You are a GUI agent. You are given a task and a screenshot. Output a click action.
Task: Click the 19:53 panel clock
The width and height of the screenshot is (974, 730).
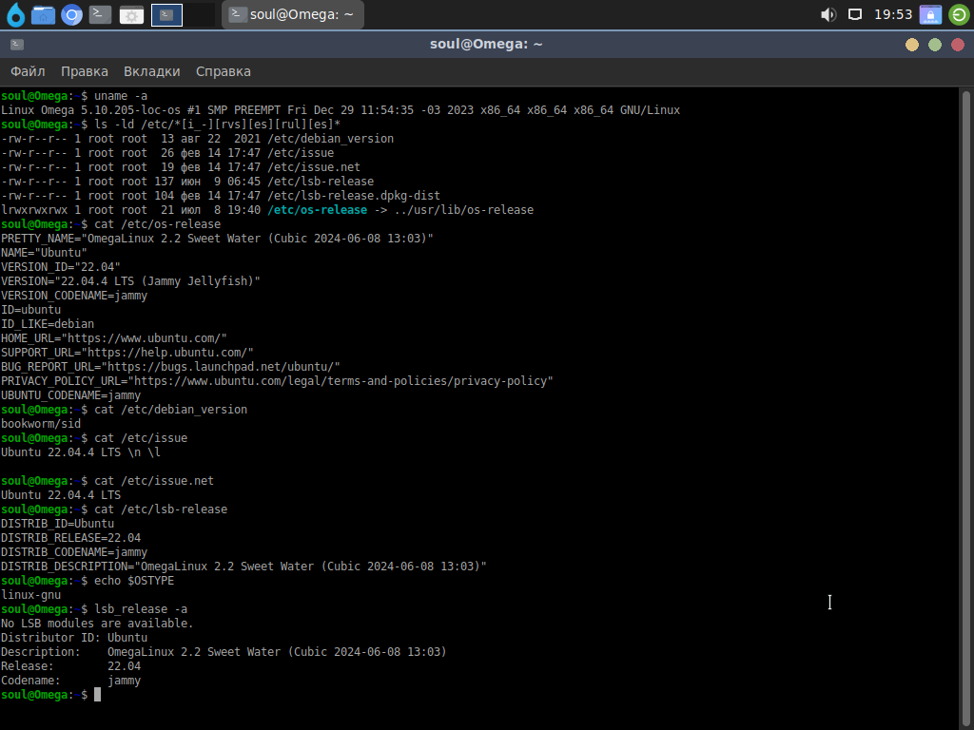pos(893,14)
